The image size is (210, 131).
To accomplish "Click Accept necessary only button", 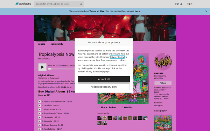I will tap(104, 87).
